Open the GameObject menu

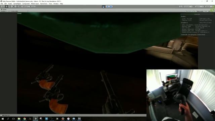[17, 4]
